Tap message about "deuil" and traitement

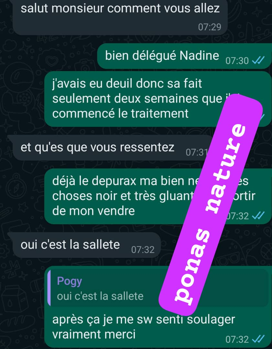click(x=158, y=99)
